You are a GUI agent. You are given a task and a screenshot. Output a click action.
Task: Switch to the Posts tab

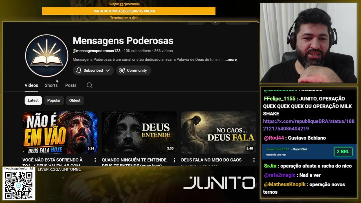(71, 85)
